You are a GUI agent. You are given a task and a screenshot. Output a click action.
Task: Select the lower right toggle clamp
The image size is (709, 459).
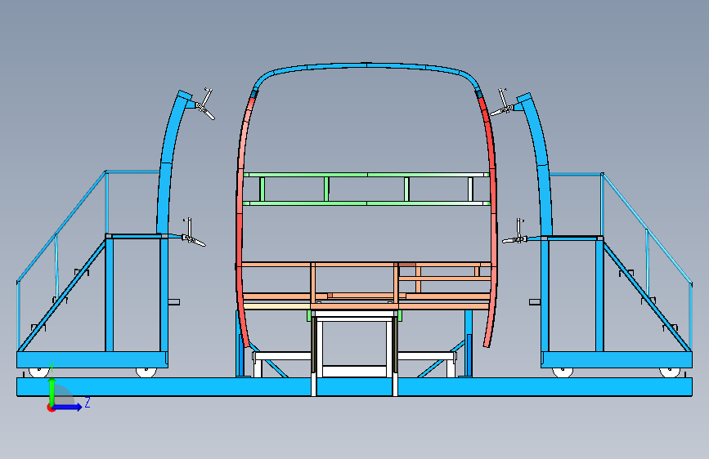click(x=516, y=233)
